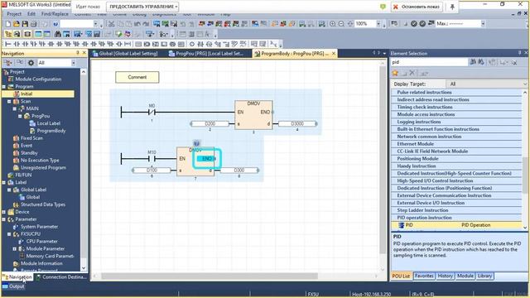The width and height of the screenshot is (530, 298).
Task: Click the Comment box in ladder editor
Action: click(x=137, y=77)
